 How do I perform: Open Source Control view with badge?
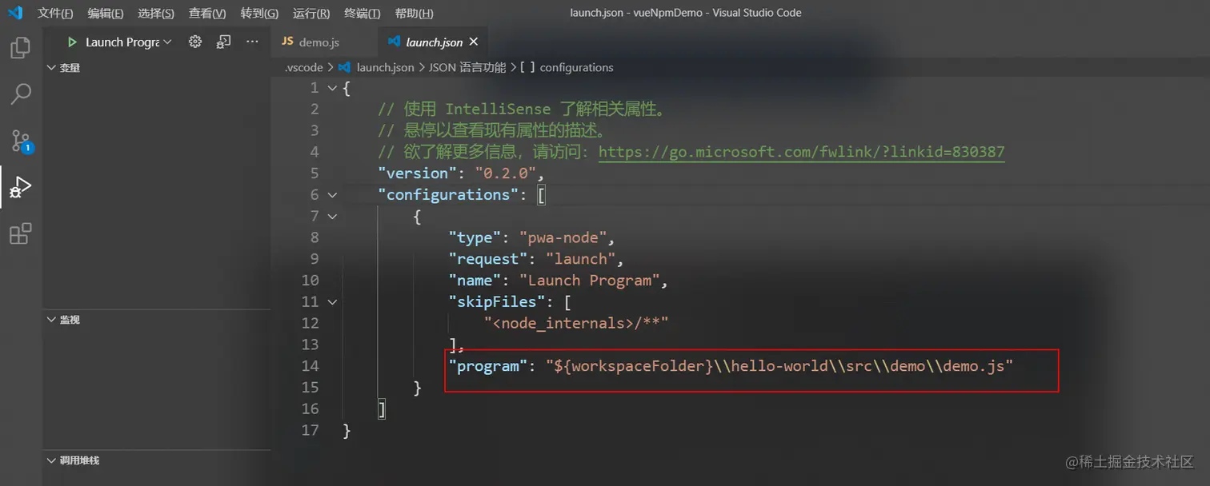[20, 141]
